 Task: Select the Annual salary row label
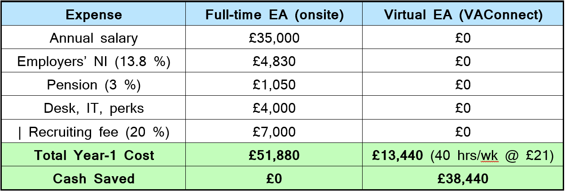(93, 38)
